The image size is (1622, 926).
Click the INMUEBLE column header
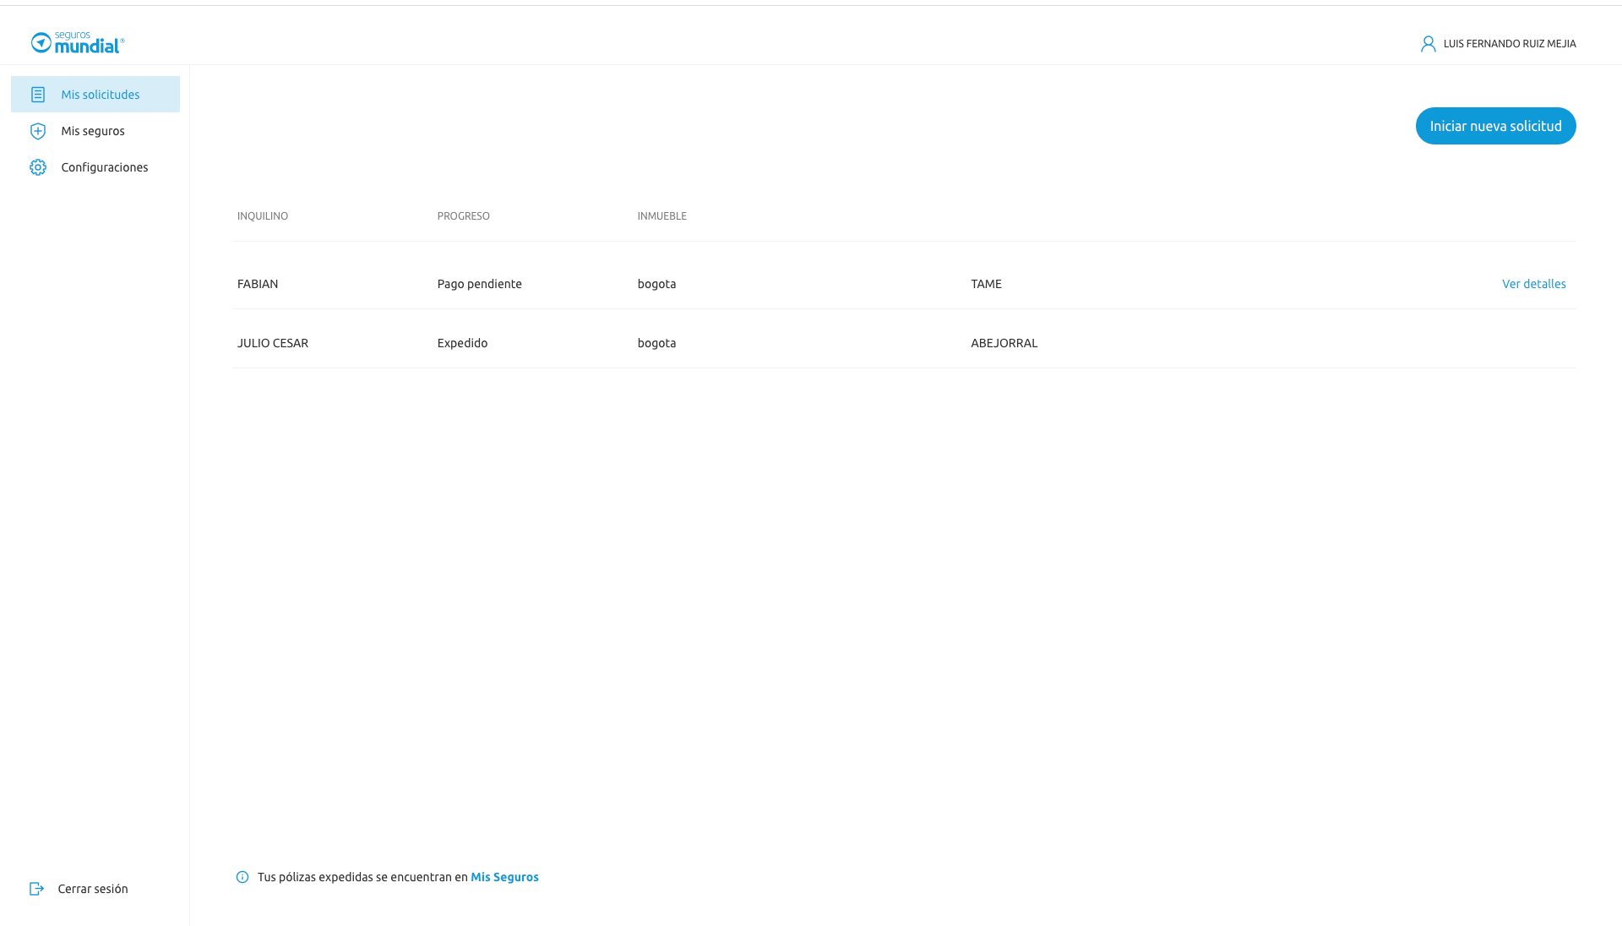[x=661, y=216]
